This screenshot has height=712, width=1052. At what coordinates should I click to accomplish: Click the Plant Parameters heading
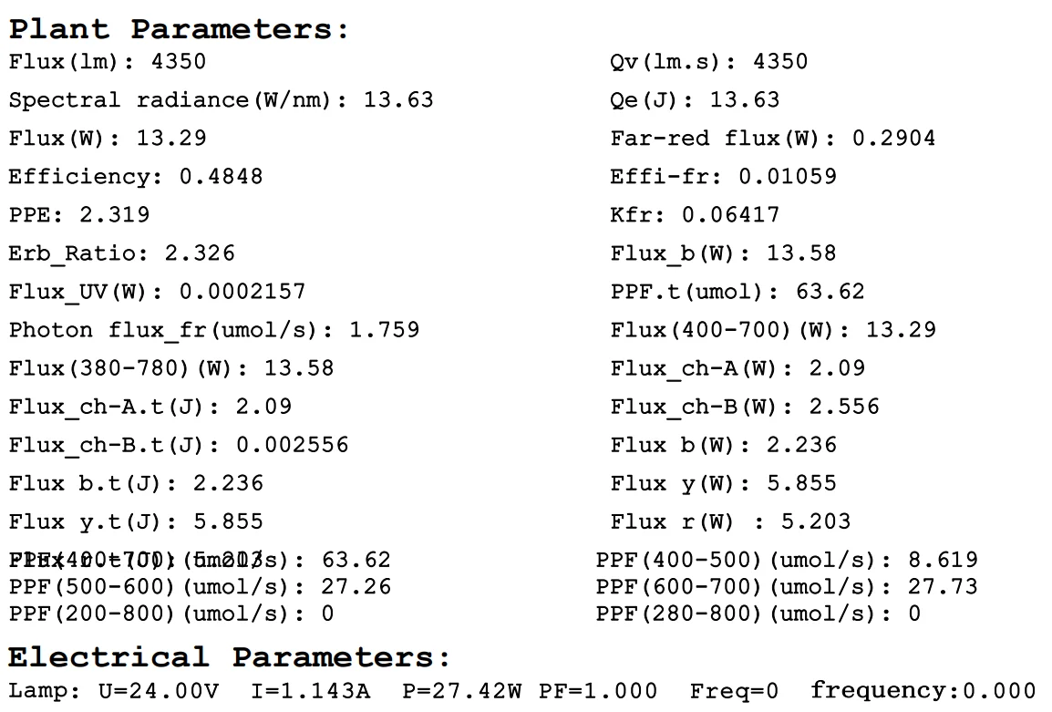pyautogui.click(x=179, y=28)
